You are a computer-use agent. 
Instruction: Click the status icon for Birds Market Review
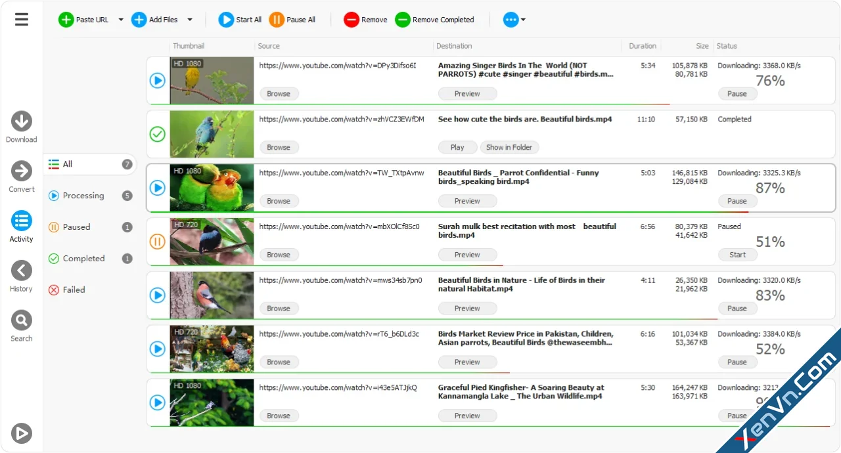[x=158, y=349]
